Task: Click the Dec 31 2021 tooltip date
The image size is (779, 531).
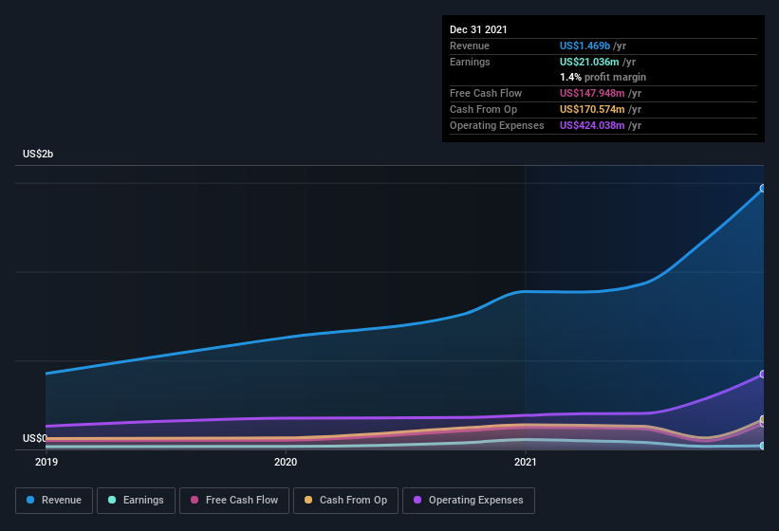Action: (x=478, y=29)
